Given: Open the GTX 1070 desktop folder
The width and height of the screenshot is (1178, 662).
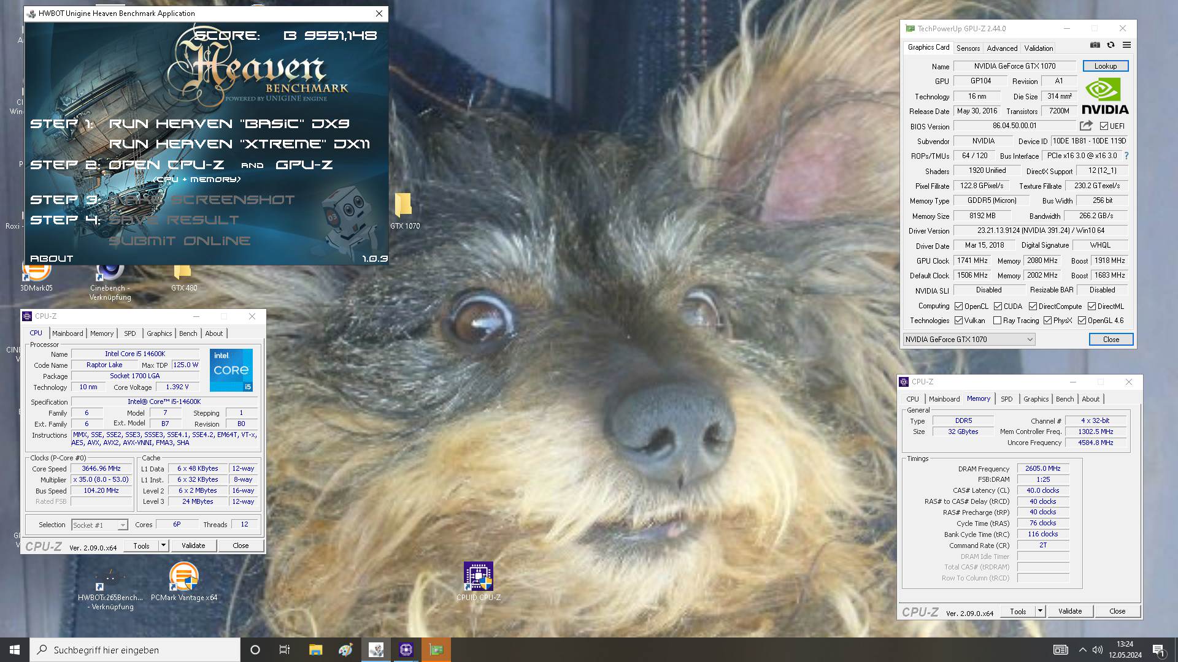Looking at the screenshot, I should click(404, 211).
